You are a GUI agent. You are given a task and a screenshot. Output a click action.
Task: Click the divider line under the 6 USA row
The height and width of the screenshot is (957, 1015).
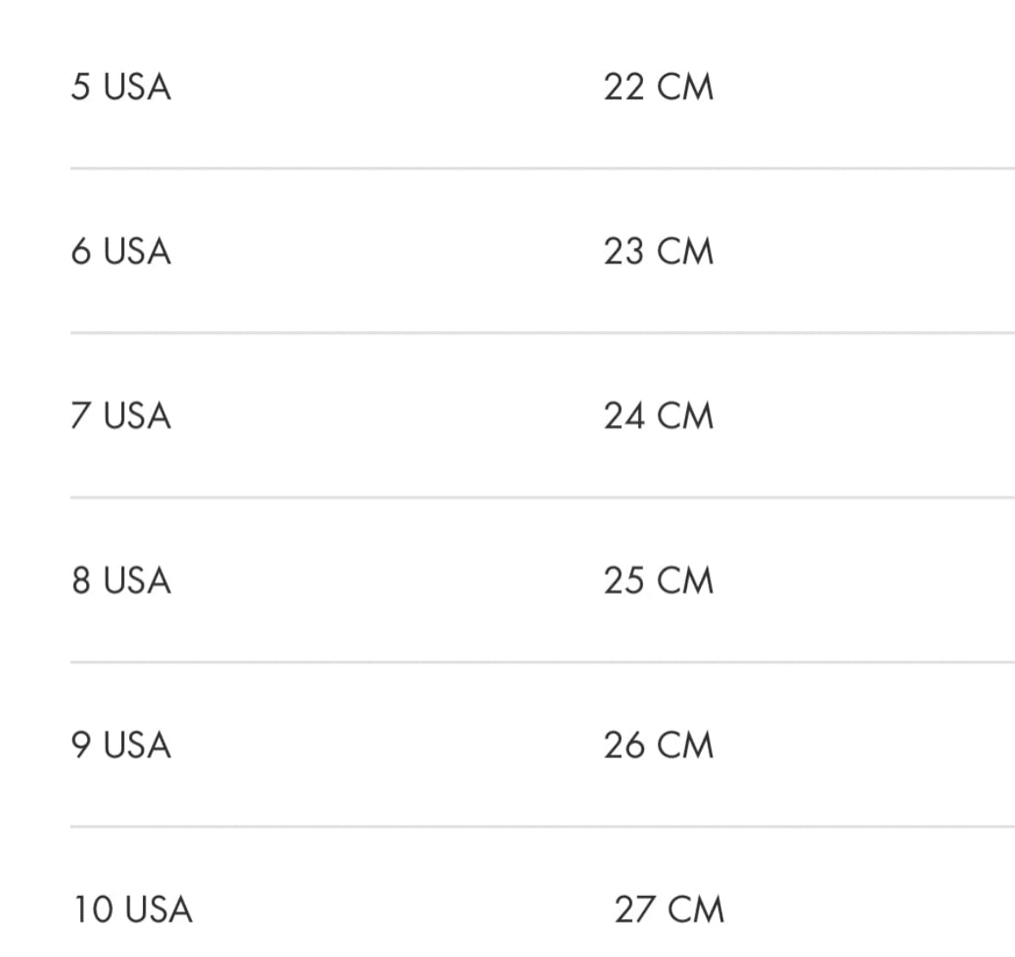tap(542, 332)
